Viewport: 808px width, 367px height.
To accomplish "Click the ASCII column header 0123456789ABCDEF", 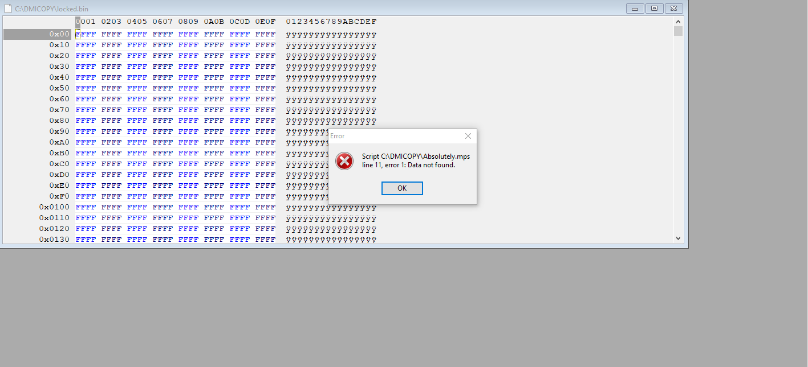I will coord(331,22).
